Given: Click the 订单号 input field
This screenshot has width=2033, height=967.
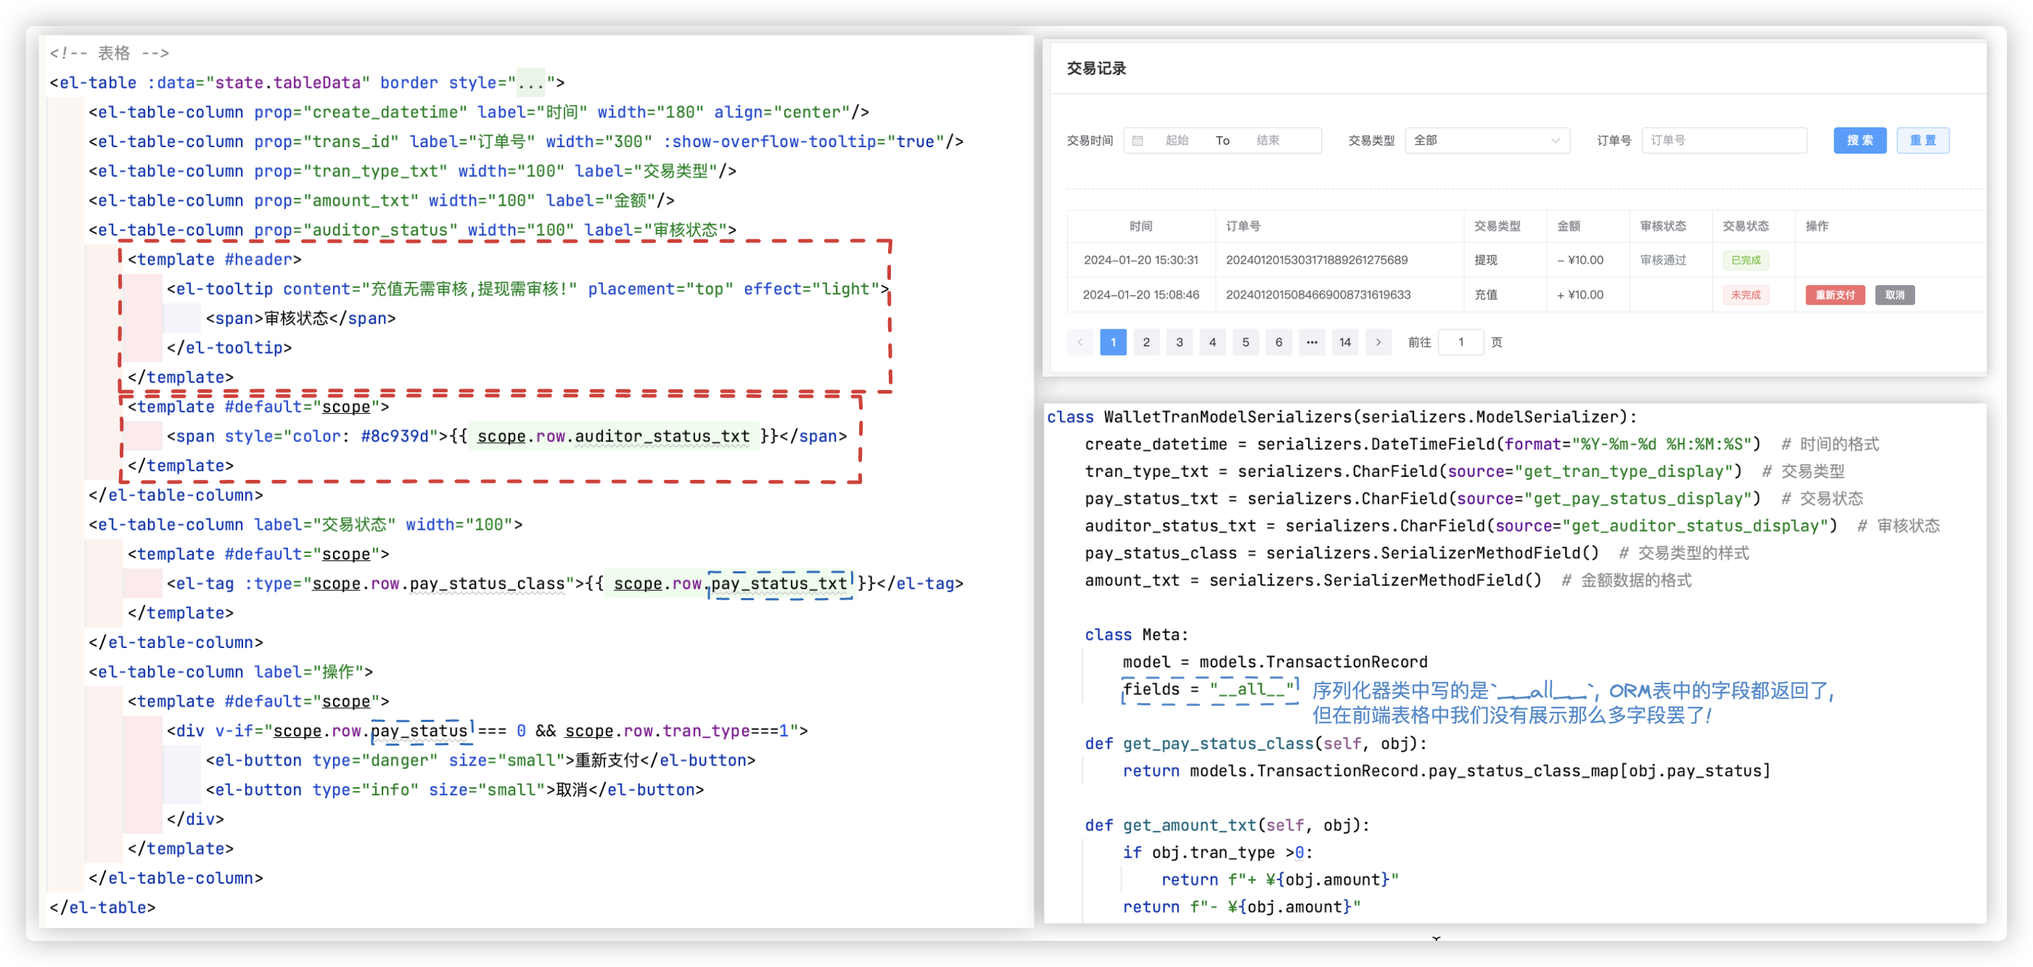Looking at the screenshot, I should click(1723, 141).
